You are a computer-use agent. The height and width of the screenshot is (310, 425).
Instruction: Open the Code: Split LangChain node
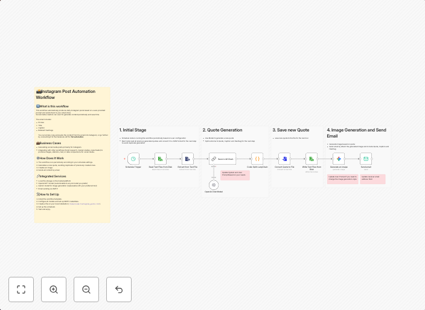[257, 159]
